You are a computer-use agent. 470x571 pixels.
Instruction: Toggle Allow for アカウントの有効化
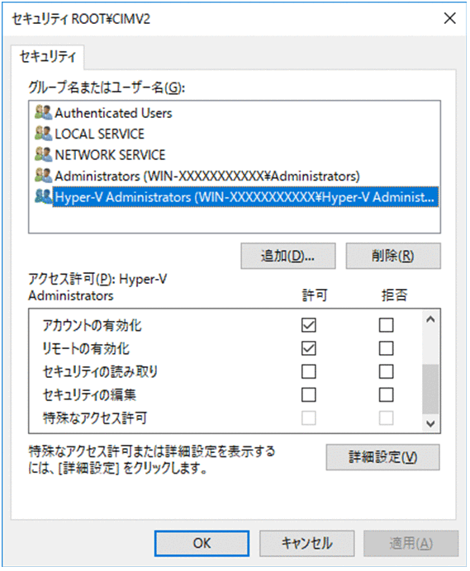coord(308,325)
